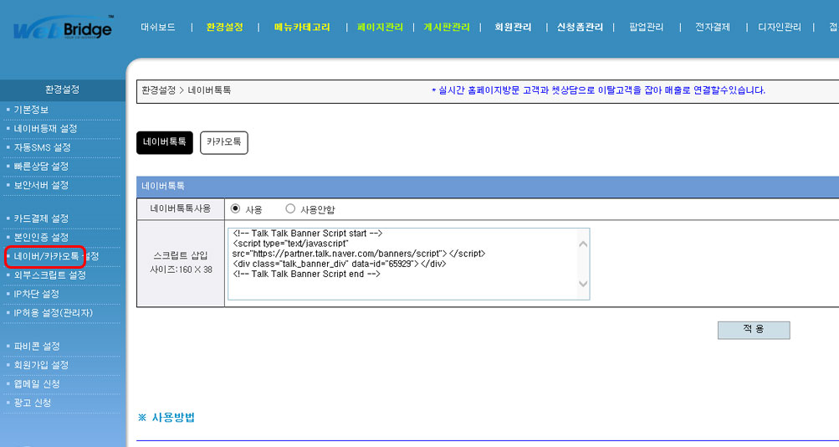This screenshot has width=839, height=447.
Task: Open the 전자결제 menu
Action: (713, 27)
